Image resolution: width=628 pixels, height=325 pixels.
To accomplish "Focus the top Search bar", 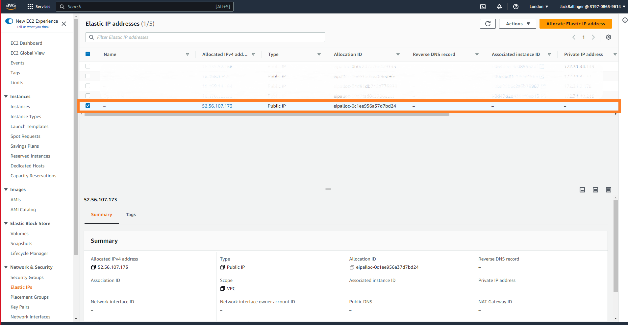I will pos(145,7).
